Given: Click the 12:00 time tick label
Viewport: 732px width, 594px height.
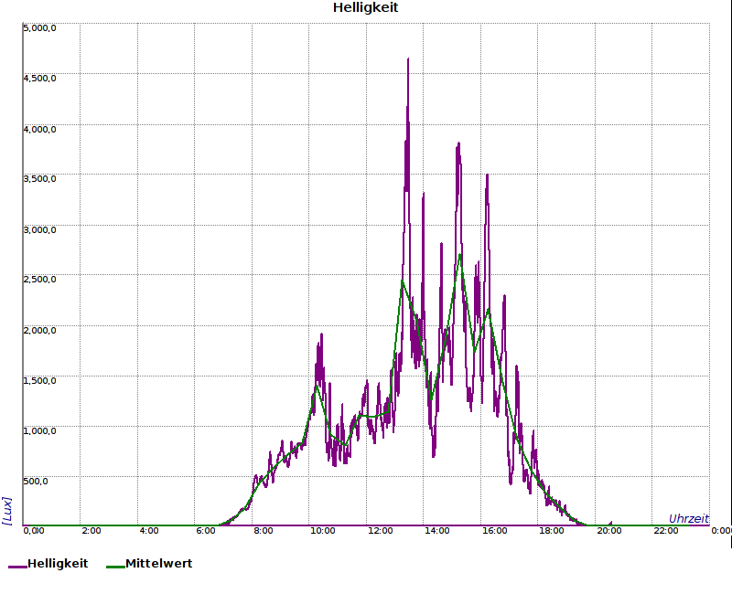Looking at the screenshot, I should tap(380, 531).
